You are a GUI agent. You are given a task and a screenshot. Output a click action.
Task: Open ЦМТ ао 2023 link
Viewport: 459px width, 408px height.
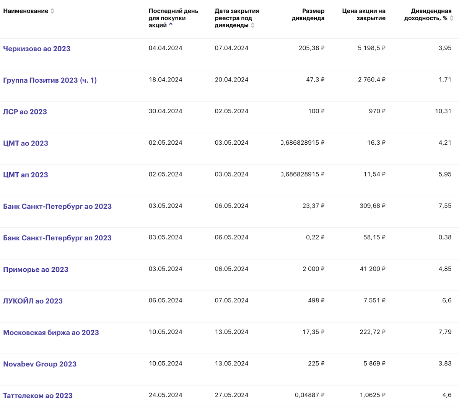coord(26,143)
